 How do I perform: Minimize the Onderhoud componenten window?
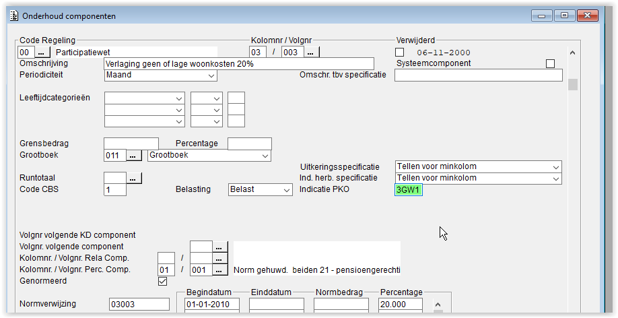click(542, 15)
